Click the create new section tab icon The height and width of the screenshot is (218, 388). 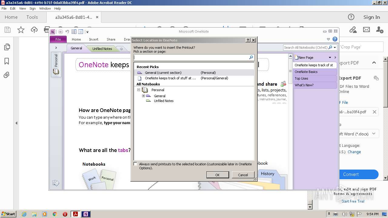pyautogui.click(x=121, y=49)
